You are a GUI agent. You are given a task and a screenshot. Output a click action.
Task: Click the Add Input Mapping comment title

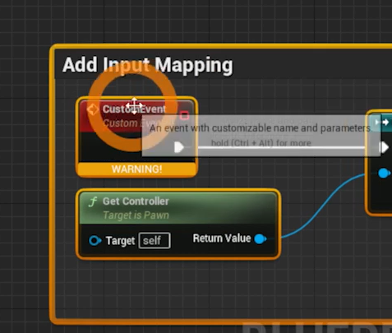148,65
